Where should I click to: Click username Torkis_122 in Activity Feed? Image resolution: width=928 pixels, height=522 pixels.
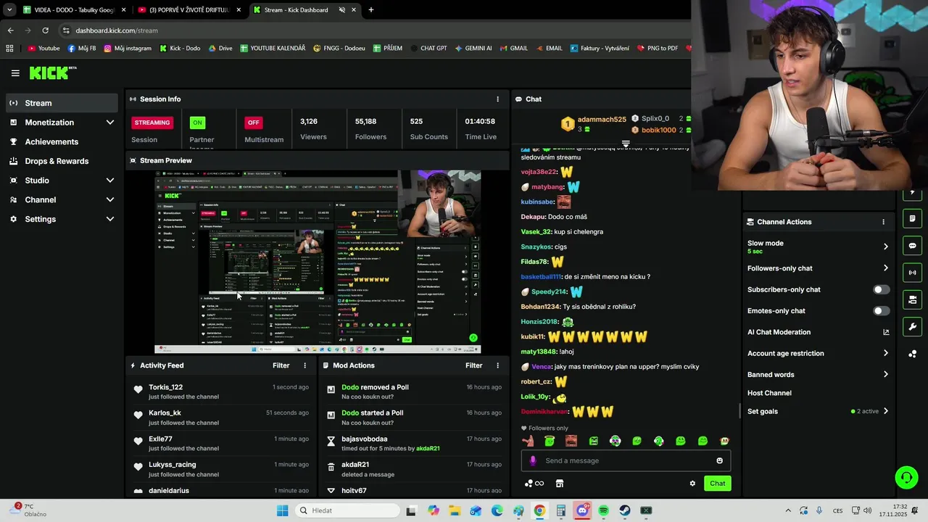point(165,387)
